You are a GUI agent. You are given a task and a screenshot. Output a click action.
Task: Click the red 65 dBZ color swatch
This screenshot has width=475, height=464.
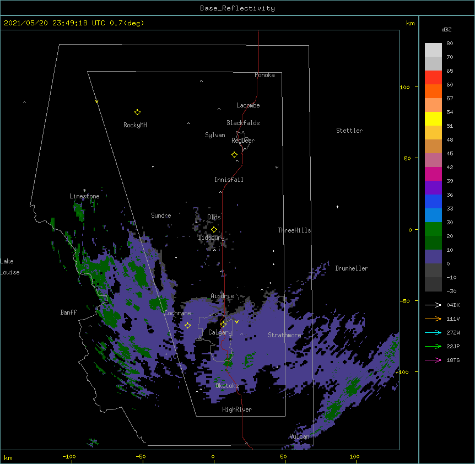[433, 77]
